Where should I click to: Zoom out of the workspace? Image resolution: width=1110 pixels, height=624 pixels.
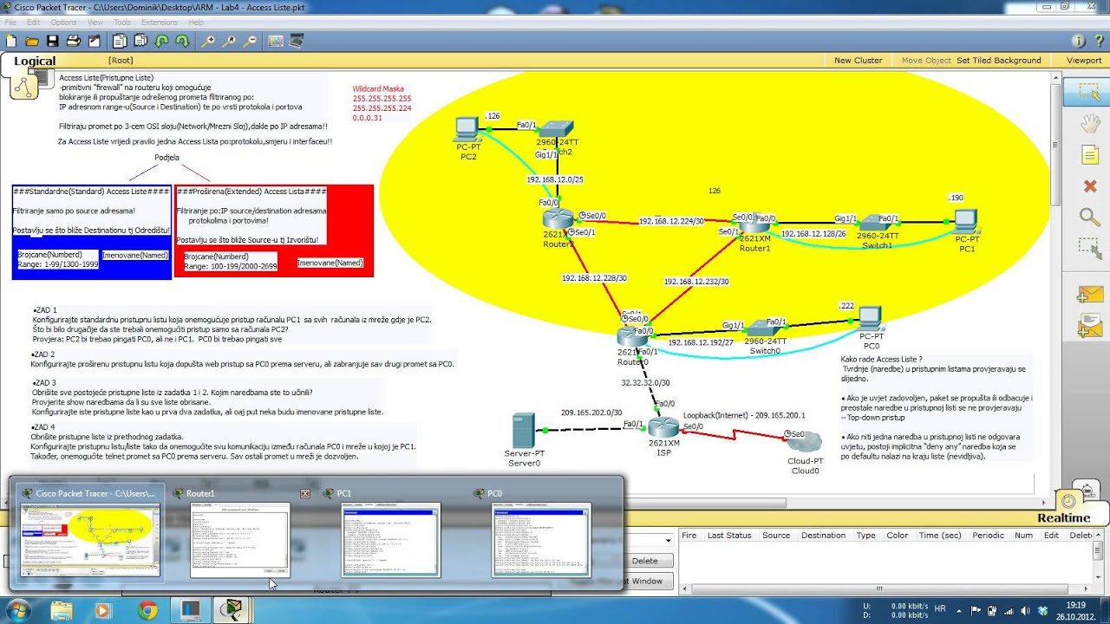pyautogui.click(x=250, y=41)
